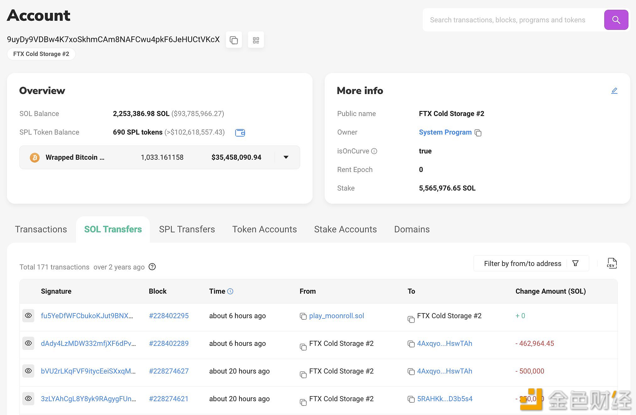Screen dimensions: 636x415
Task: Open the System Program link
Action: 445,132
